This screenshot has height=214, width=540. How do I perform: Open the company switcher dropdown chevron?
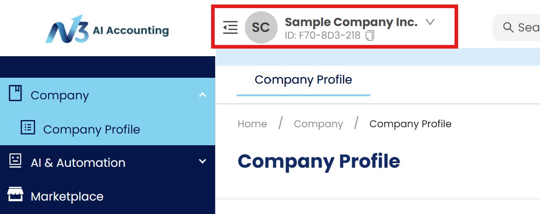coord(430,22)
